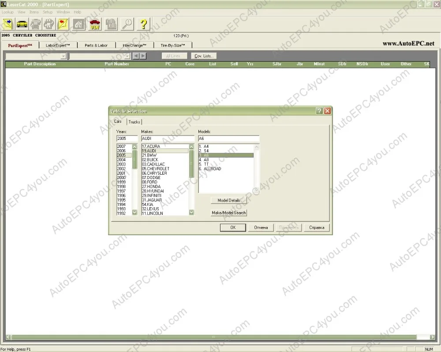Click the Справка help button
Screen dimensions: 441x352
(316, 227)
